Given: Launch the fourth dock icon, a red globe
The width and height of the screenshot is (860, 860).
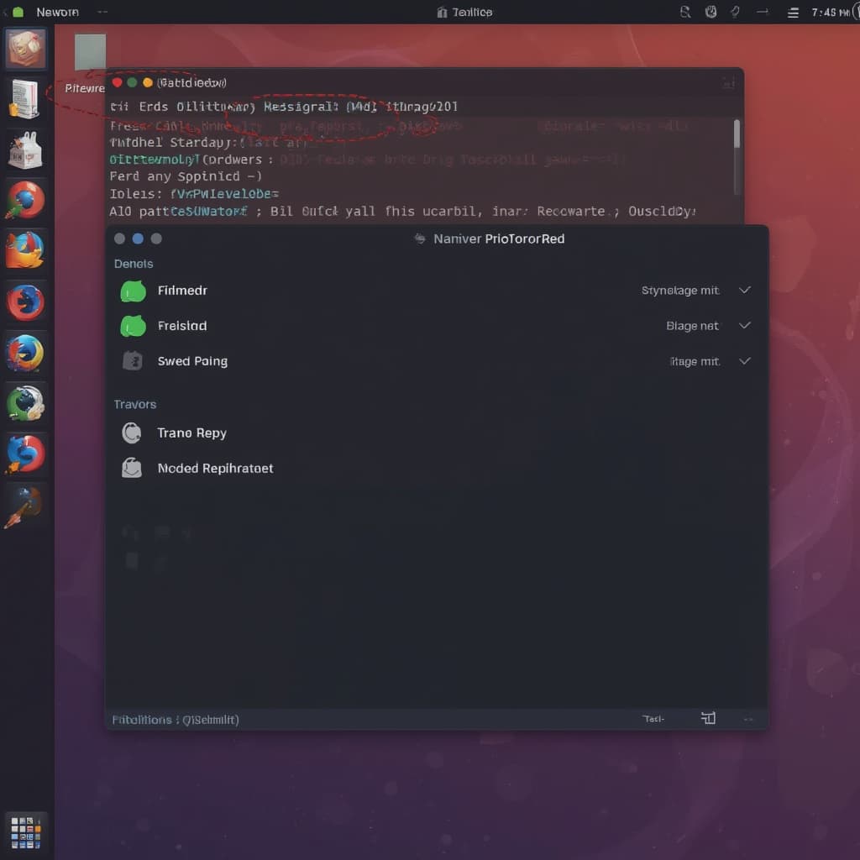Looking at the screenshot, I should 25,200.
